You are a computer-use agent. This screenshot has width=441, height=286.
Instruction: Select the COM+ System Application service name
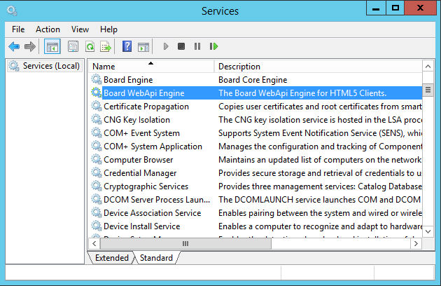click(153, 147)
